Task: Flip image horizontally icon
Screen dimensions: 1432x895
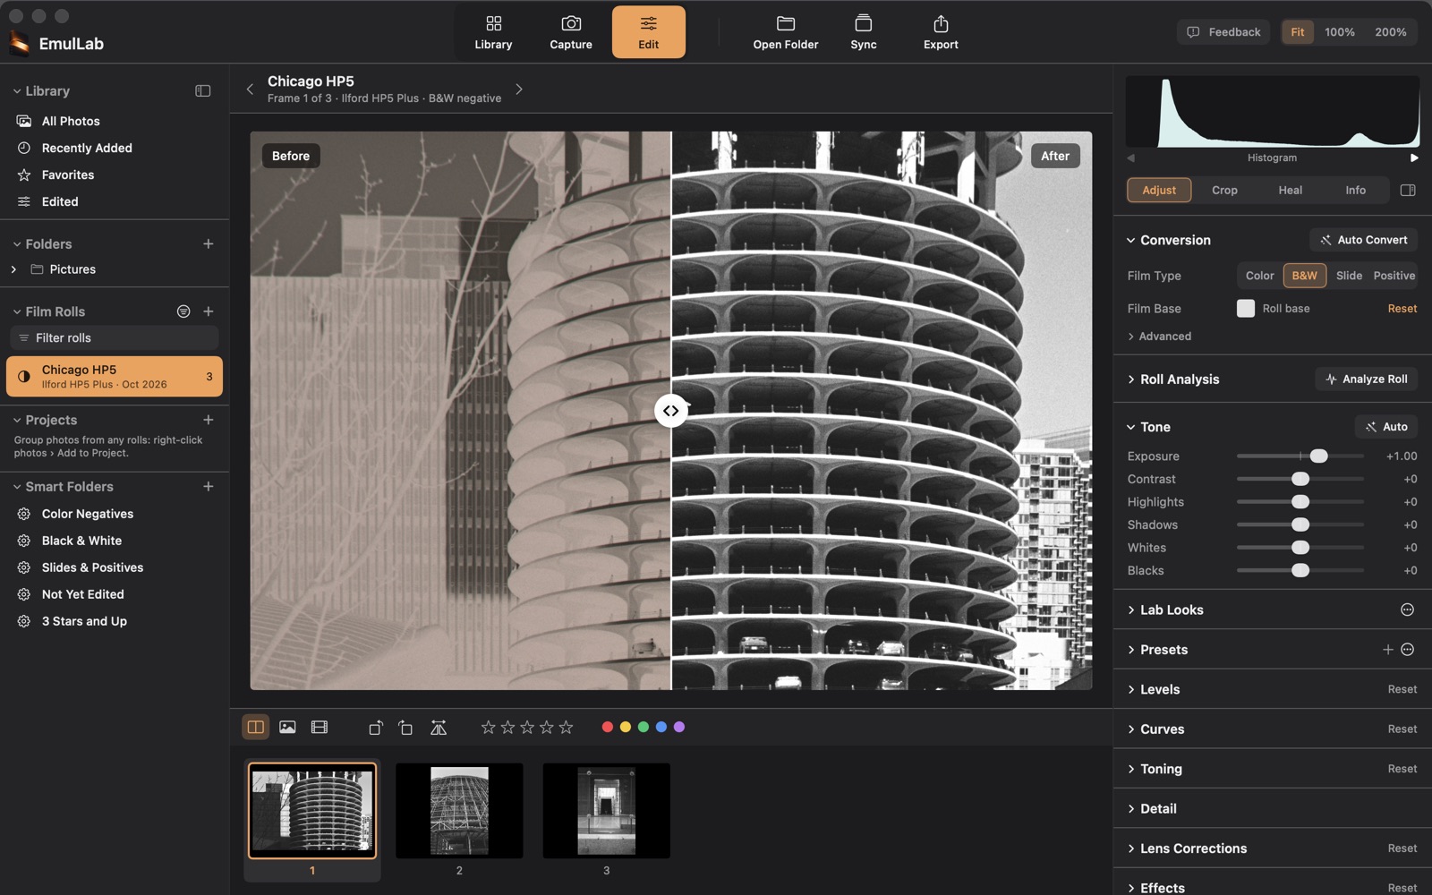Action: tap(439, 728)
